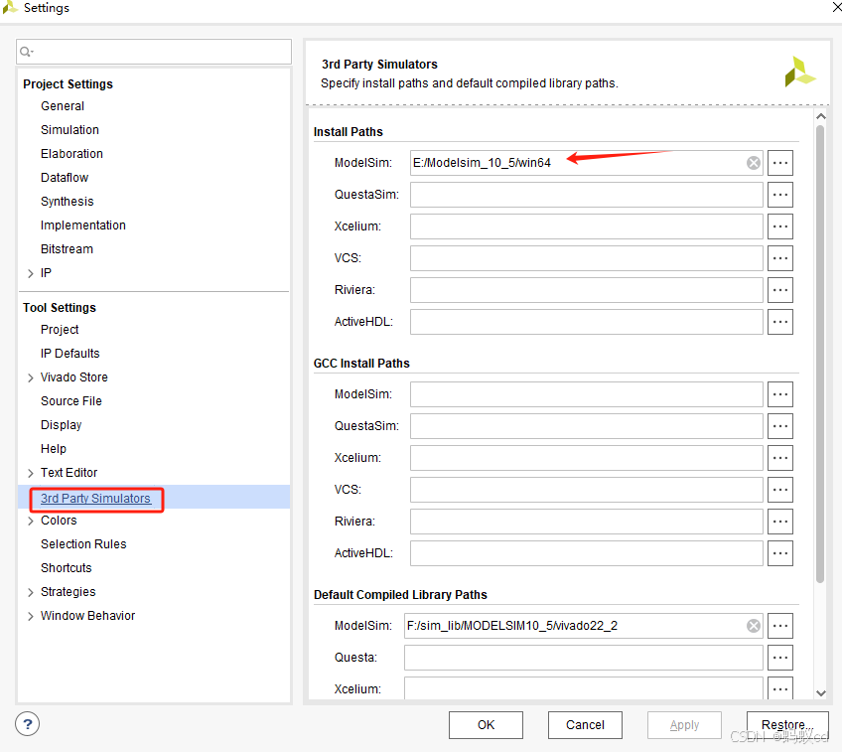The image size is (842, 752).
Task: Click the scrollbar down arrow
Action: tap(820, 693)
